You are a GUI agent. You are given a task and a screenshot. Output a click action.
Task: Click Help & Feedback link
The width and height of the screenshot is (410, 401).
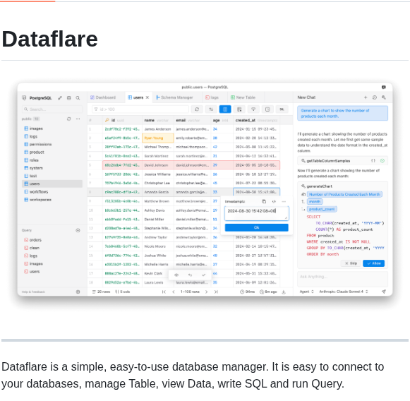(33, 292)
